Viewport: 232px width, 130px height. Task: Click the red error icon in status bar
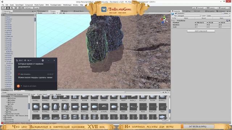coord(2,123)
